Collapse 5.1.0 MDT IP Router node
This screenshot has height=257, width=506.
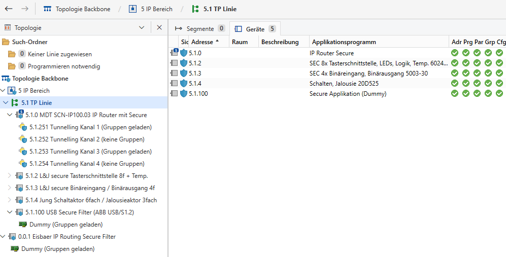[x=10, y=115]
